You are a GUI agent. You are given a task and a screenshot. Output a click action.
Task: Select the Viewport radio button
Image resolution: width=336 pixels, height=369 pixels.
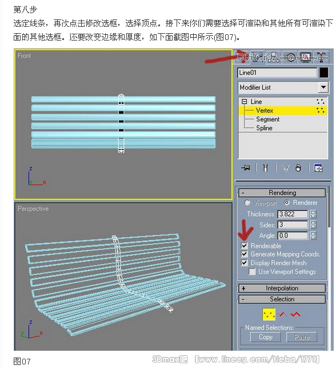247,203
